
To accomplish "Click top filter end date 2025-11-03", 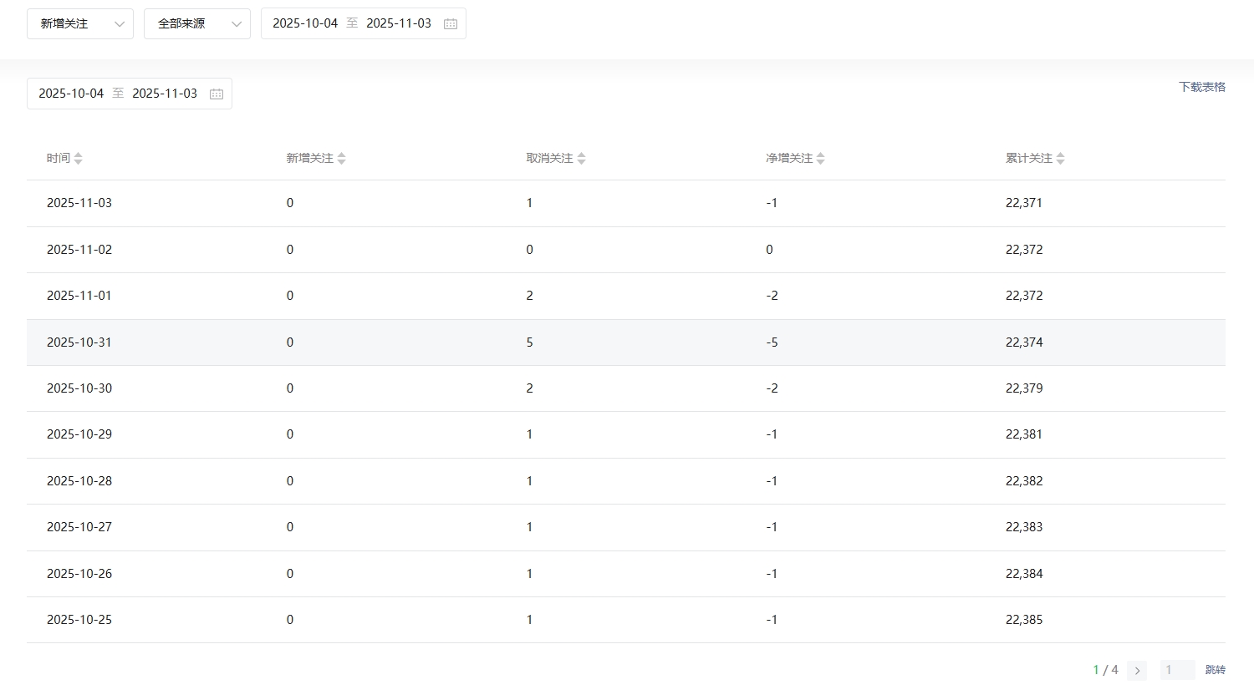I will (399, 23).
